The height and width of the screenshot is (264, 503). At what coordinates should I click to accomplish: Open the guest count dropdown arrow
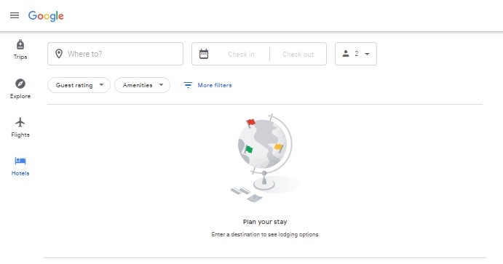tap(368, 54)
